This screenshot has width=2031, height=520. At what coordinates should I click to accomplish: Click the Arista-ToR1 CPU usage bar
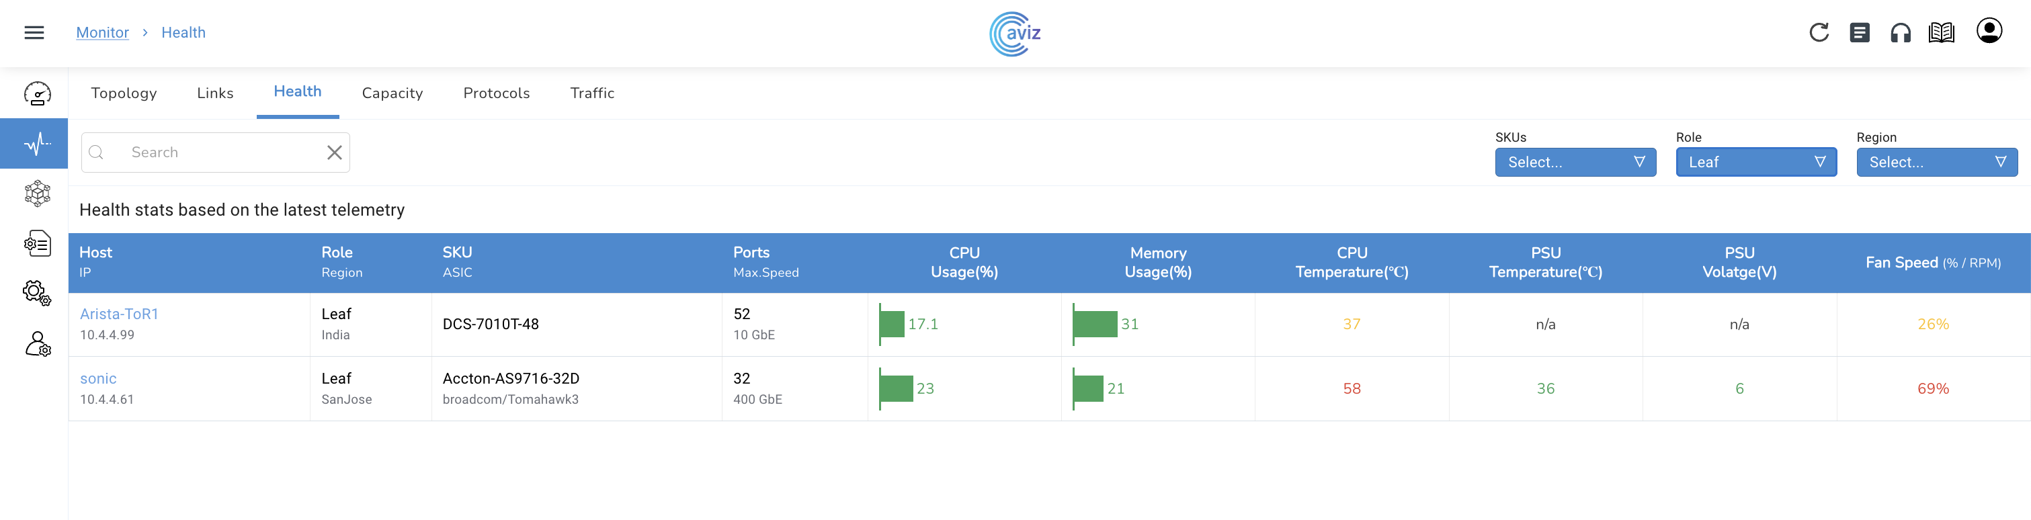(893, 324)
